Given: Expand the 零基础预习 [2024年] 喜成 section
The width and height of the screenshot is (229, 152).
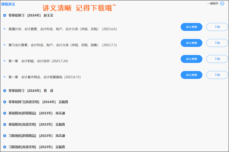Looking at the screenshot, I should (x=5, y=91).
